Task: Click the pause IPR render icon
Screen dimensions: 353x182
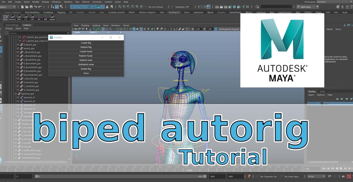Action: pos(248,7)
